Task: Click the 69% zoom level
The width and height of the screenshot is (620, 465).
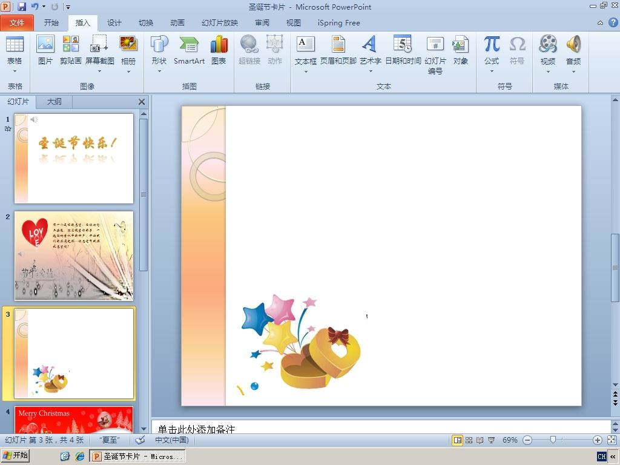Action: (x=510, y=440)
